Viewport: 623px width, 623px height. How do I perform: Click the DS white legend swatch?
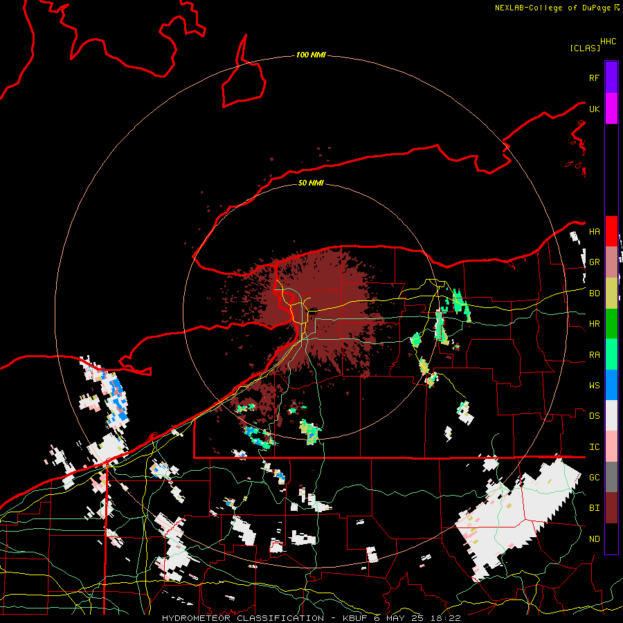click(x=611, y=415)
